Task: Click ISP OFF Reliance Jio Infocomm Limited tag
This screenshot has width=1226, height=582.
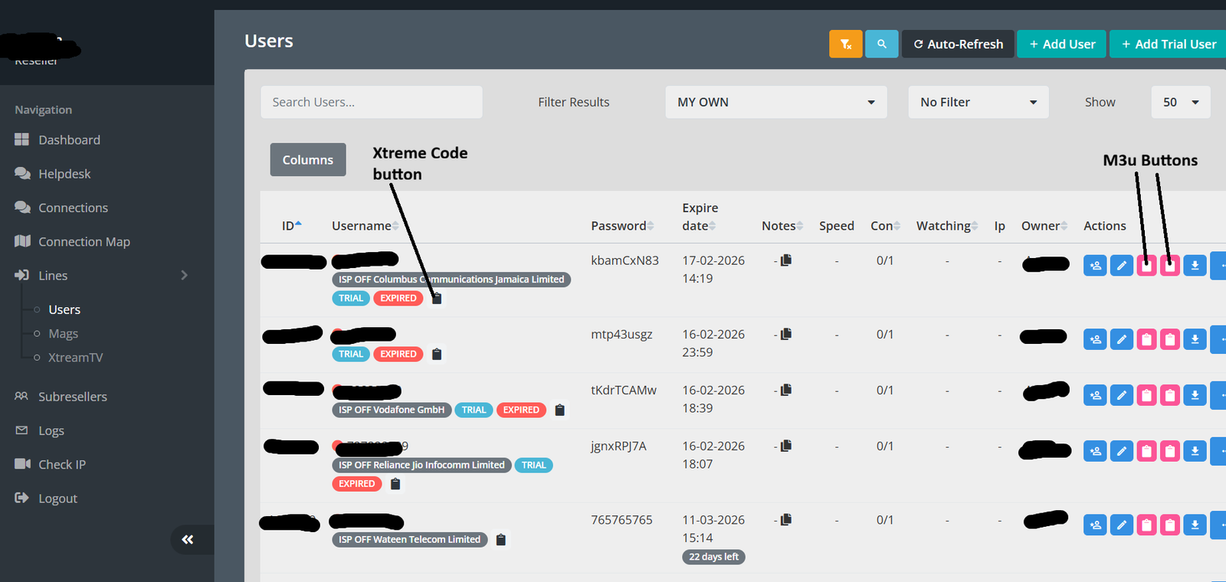Action: tap(421, 465)
